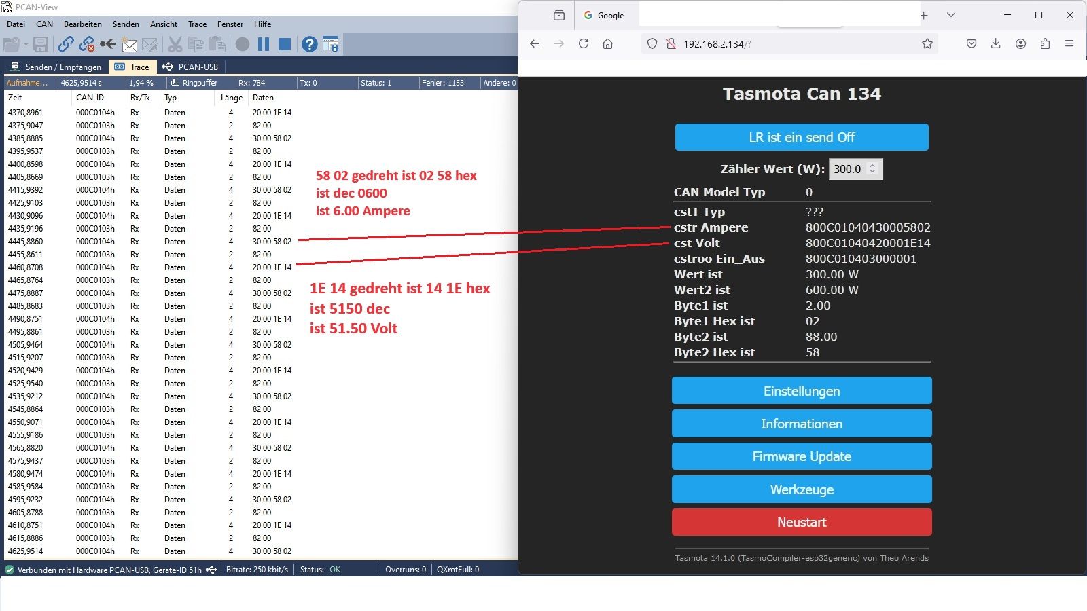The height and width of the screenshot is (611, 1087).
Task: Click the Save floppy disk icon
Action: pyautogui.click(x=41, y=44)
